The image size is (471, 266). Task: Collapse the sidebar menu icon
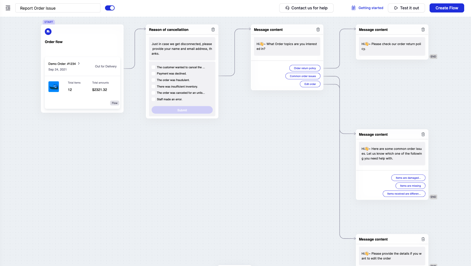tap(8, 8)
